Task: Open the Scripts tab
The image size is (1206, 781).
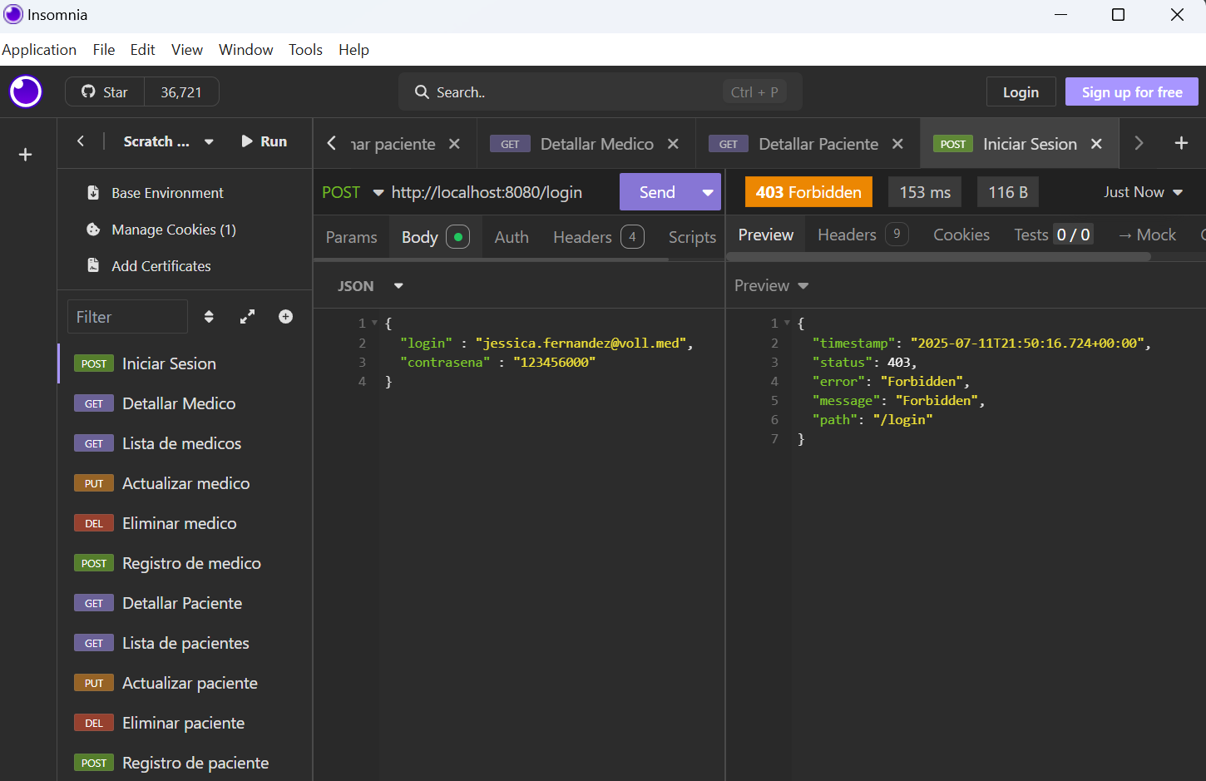Action: click(692, 237)
